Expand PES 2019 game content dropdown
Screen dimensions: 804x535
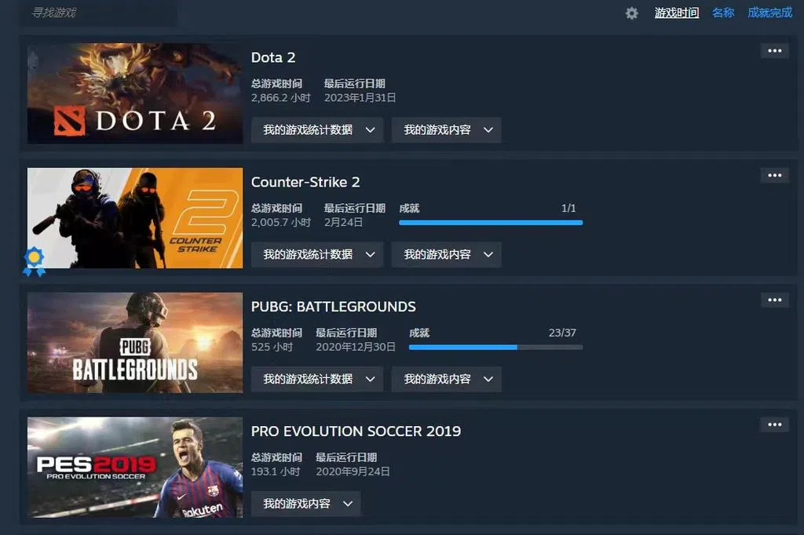pyautogui.click(x=305, y=504)
